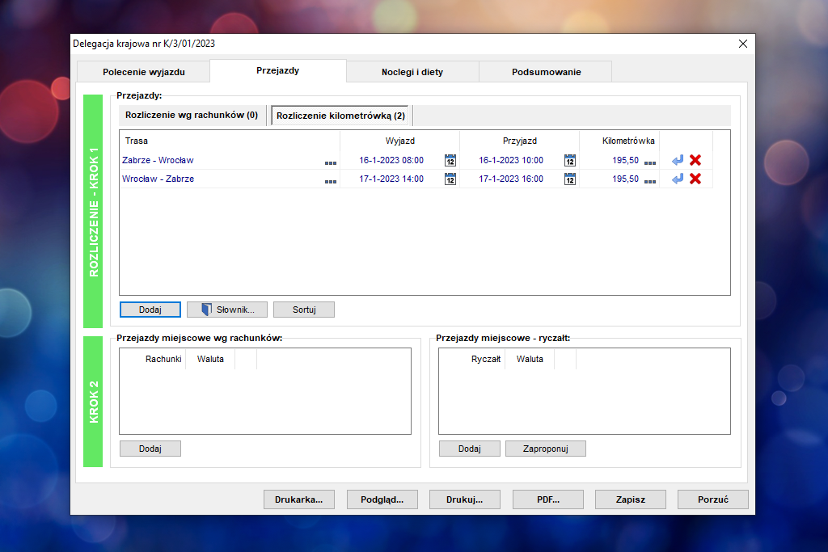Image resolution: width=828 pixels, height=552 pixels.
Task: Open calendar for Wrocław - Zabrze arrival date
Action: 570,179
